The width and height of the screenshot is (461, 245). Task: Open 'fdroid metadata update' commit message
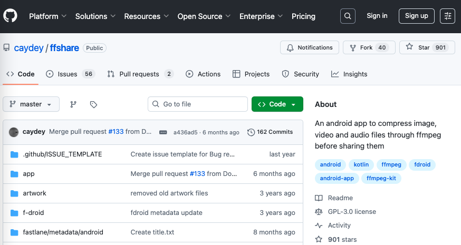166,213
